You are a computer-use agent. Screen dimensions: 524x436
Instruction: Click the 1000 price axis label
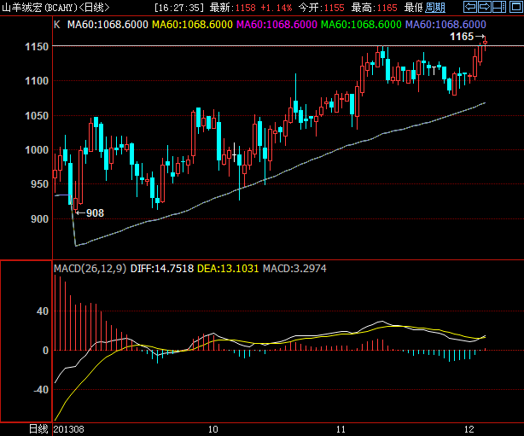37,150
